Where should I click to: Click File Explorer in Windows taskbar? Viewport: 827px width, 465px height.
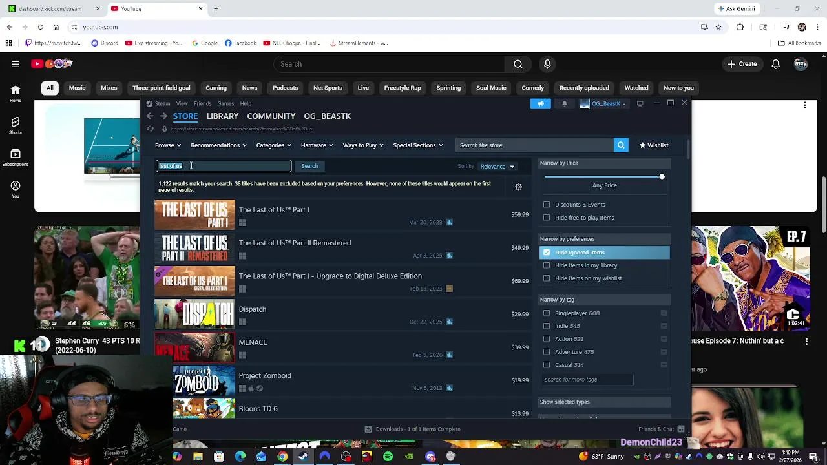[198, 457]
